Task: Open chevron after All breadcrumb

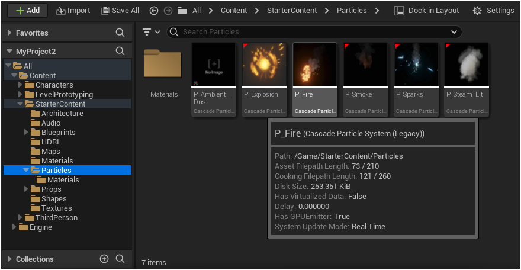Action: pos(211,11)
